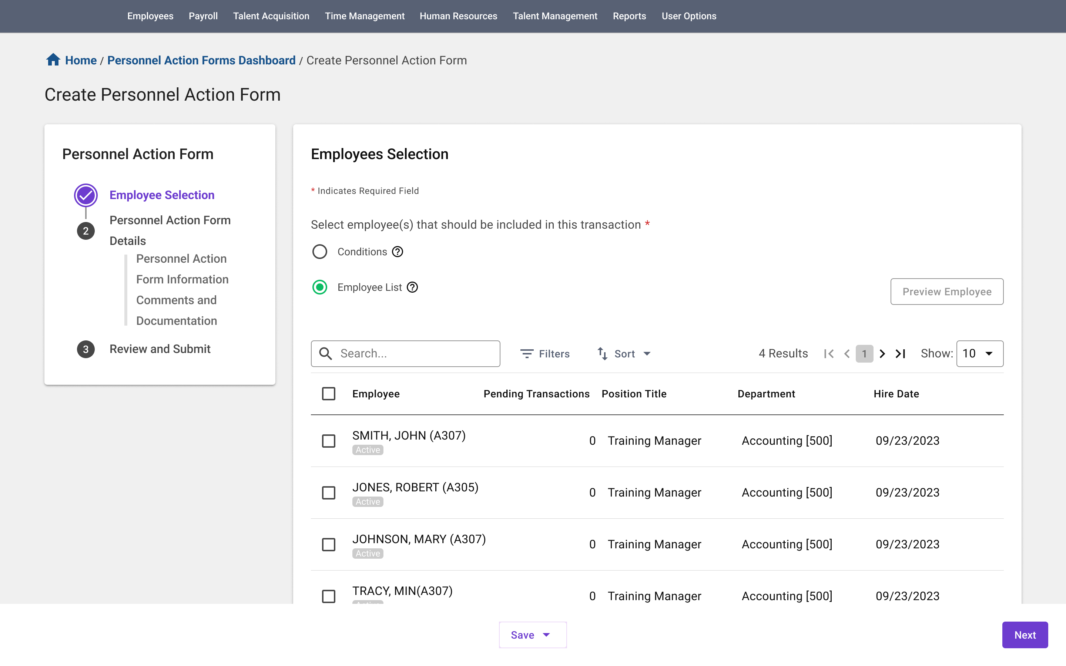Click the name JOHNSON, MARY (A307)

pos(419,539)
